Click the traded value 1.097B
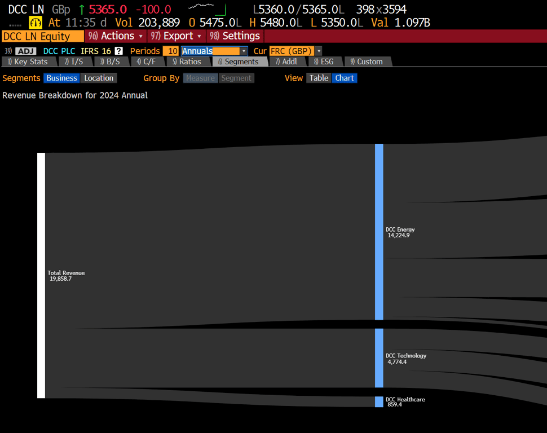Screen dimensions: 547x433 (412, 23)
